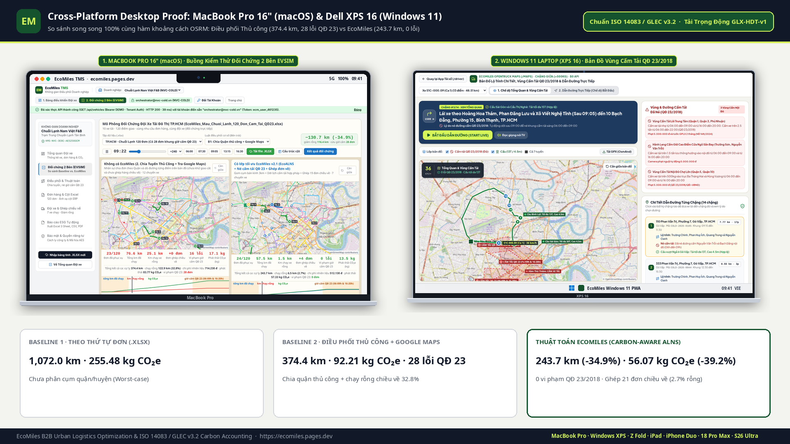Screen dimensions: 790x444
Task: Select the 2. Đối chứng 2 Bên (EVSIM) tab
Action: coord(102,100)
